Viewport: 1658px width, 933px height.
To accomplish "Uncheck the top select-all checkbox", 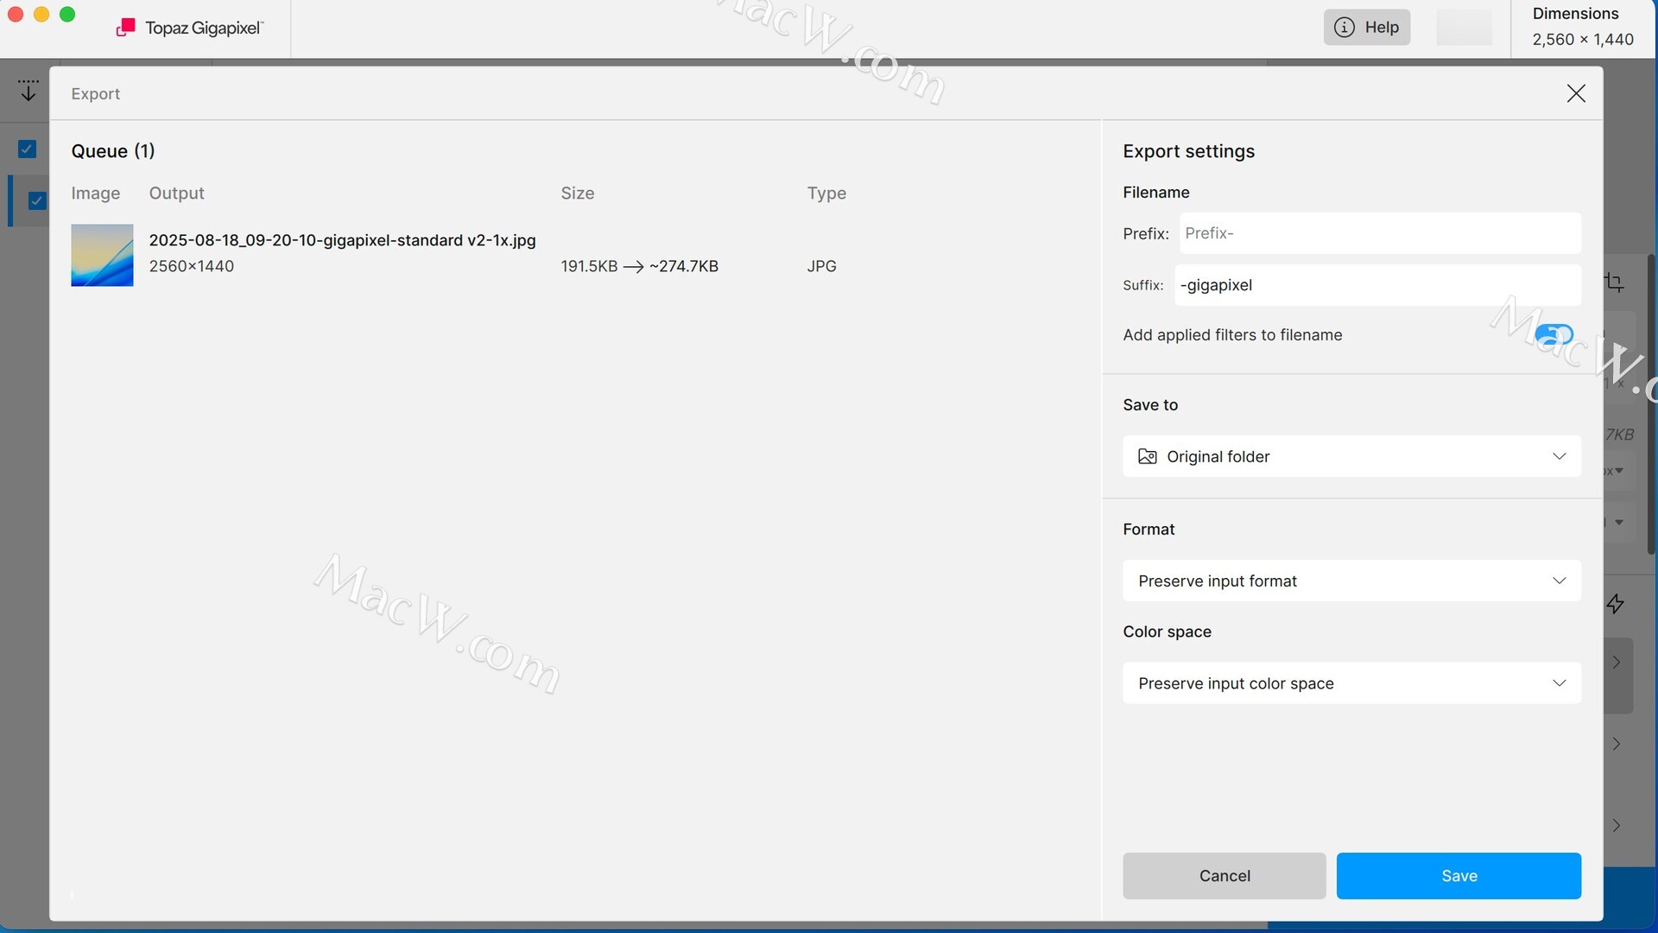I will (x=28, y=149).
